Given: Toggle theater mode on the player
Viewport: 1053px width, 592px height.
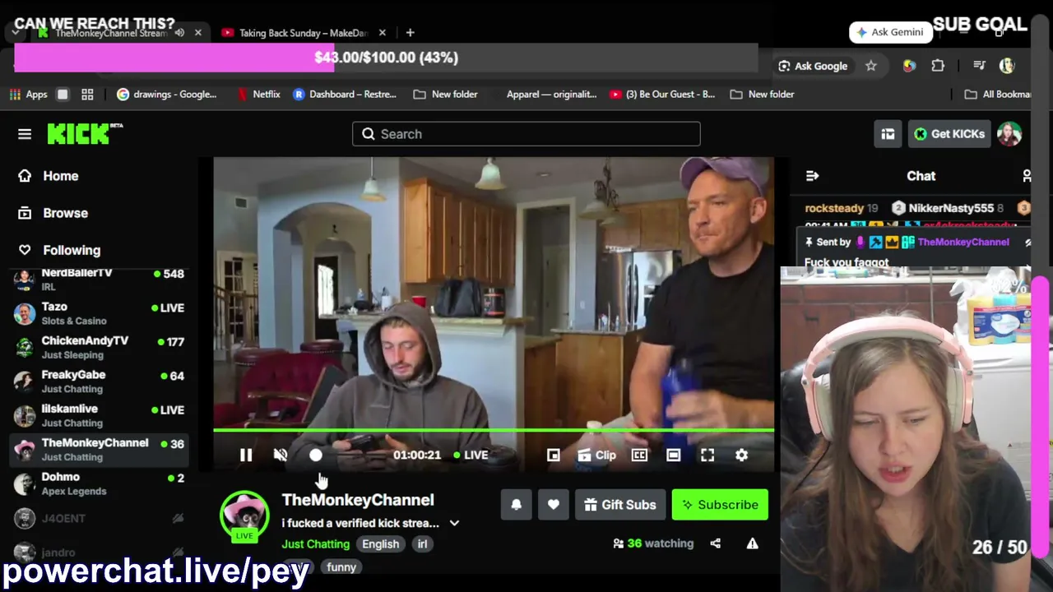Looking at the screenshot, I should pos(674,455).
